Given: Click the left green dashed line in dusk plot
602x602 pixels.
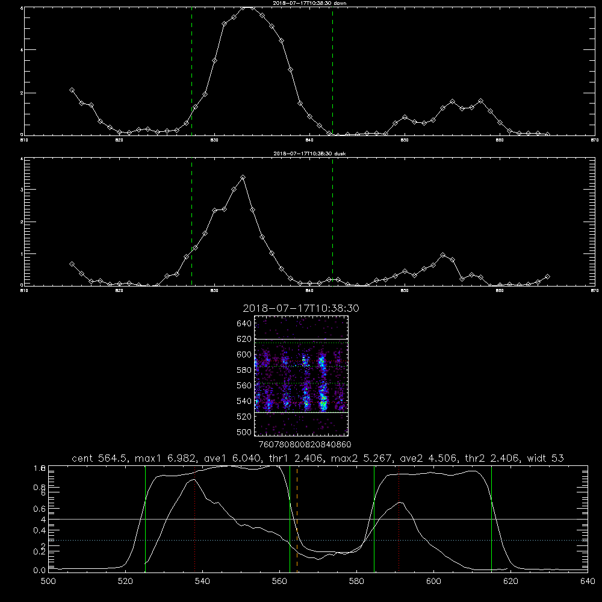Looking at the screenshot, I should [x=191, y=222].
